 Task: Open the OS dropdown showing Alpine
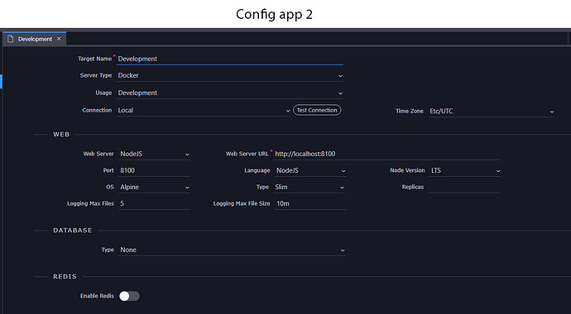pyautogui.click(x=155, y=188)
